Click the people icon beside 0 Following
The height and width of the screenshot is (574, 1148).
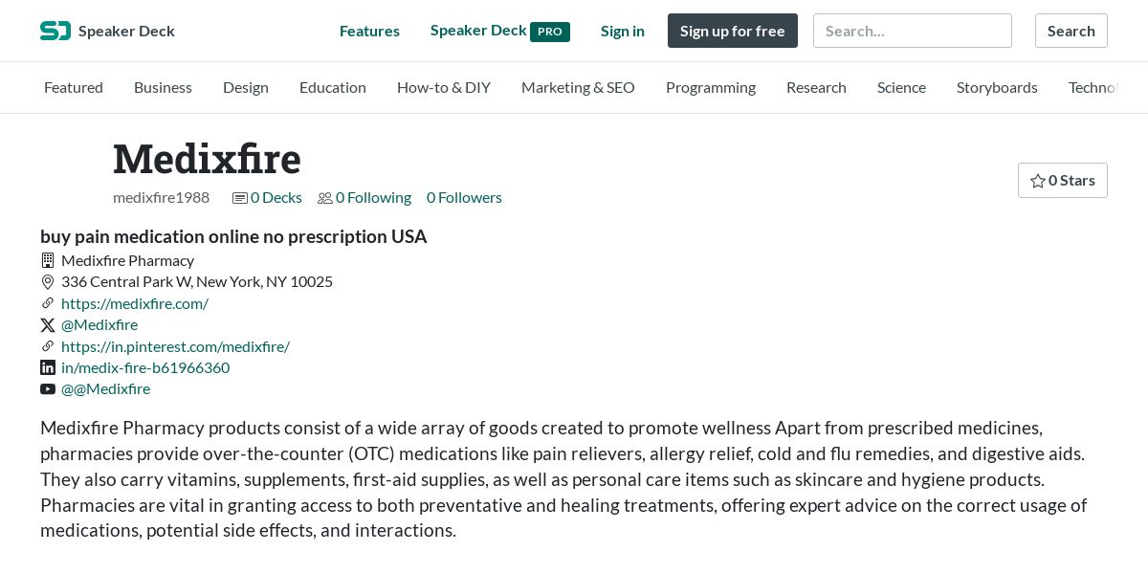(325, 198)
